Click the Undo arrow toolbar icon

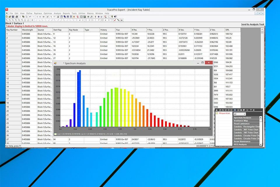click(30, 17)
